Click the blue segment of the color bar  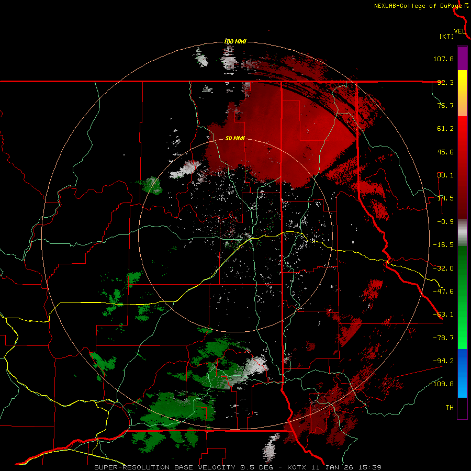click(x=462, y=373)
